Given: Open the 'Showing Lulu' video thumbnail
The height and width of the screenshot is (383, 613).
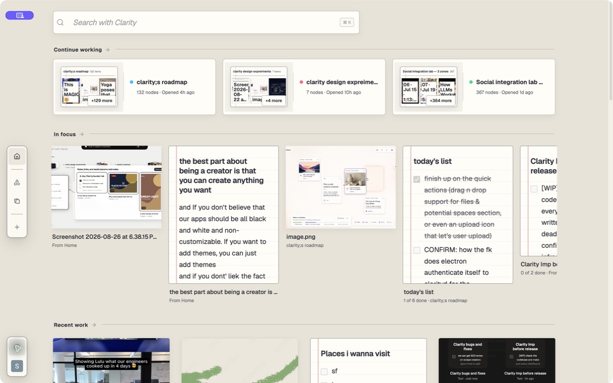Looking at the screenshot, I should click(x=111, y=361).
